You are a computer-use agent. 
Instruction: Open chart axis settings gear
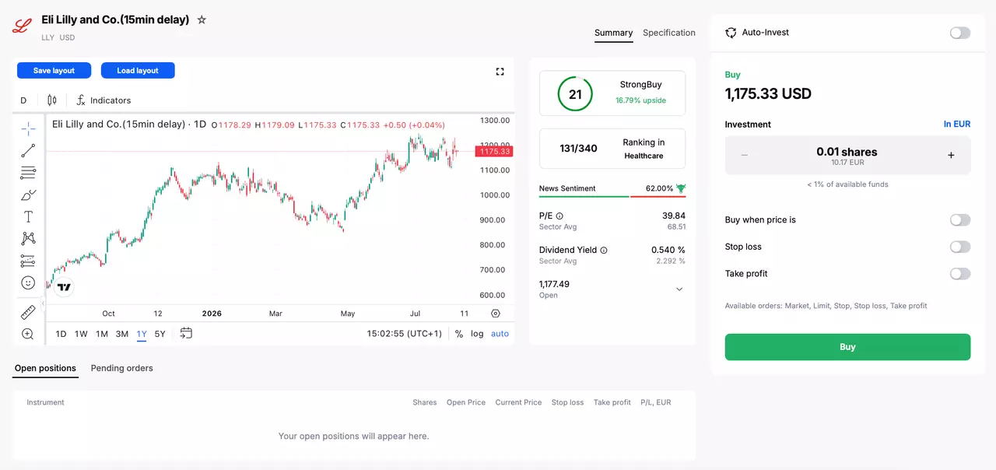496,314
